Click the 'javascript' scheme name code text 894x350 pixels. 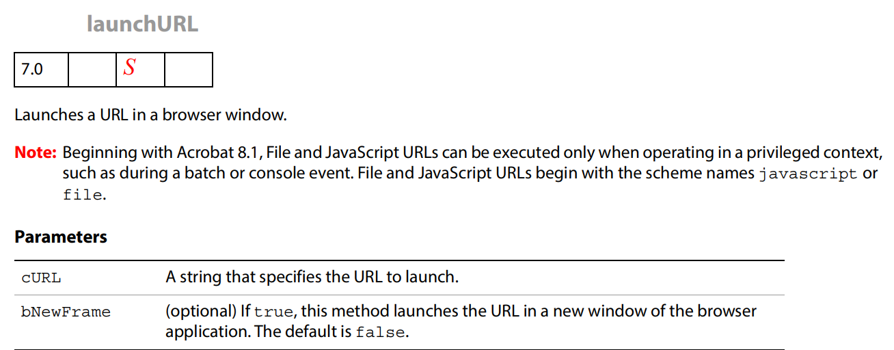pos(808,174)
